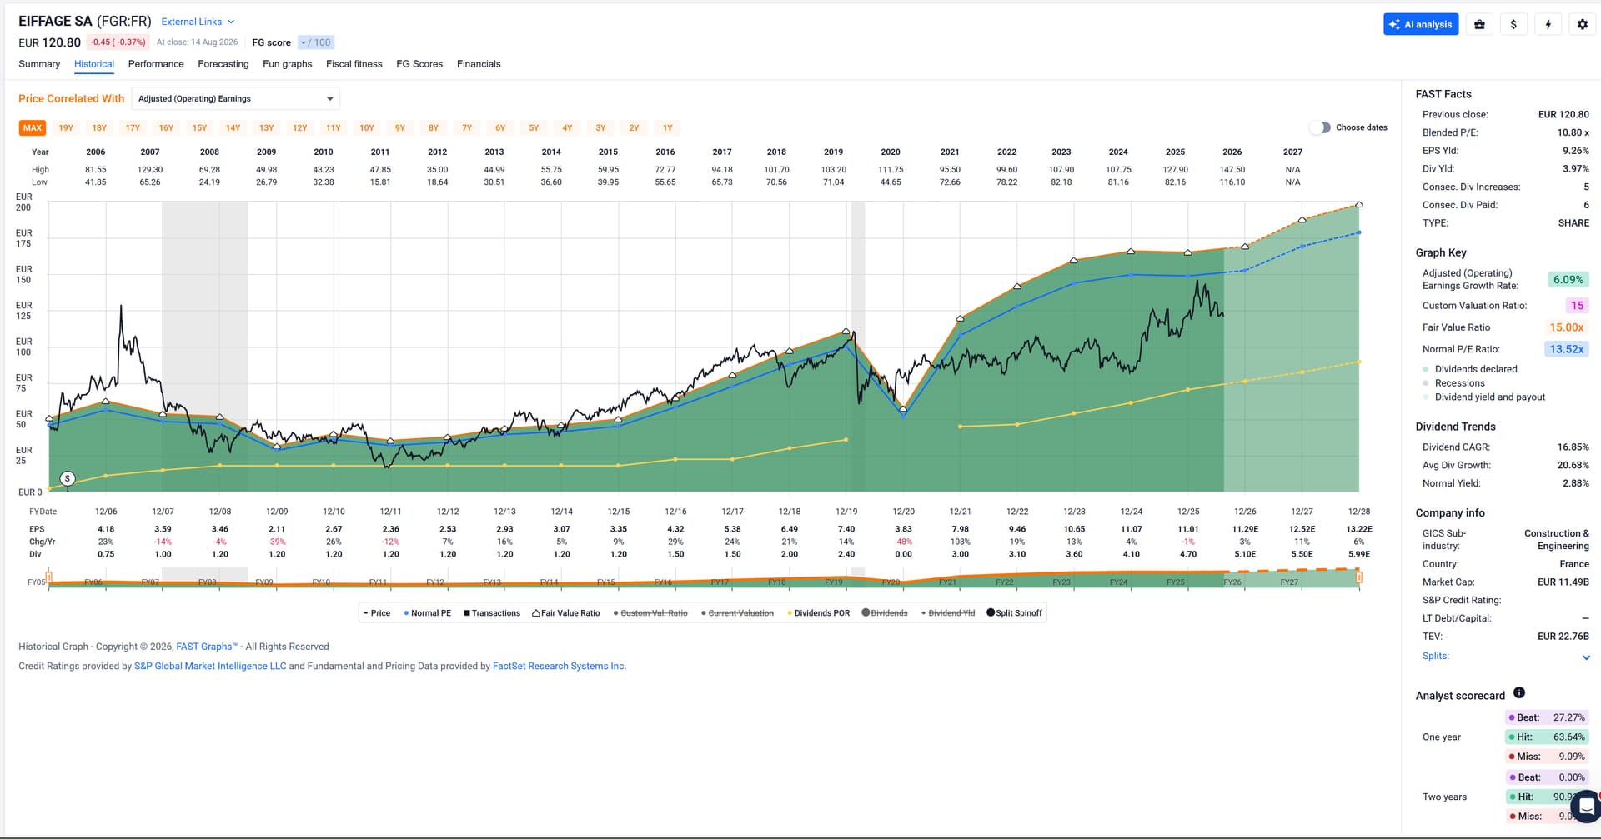Viewport: 1601px width, 839px height.
Task: Click the left handle of timeline range slider
Action: 49,577
